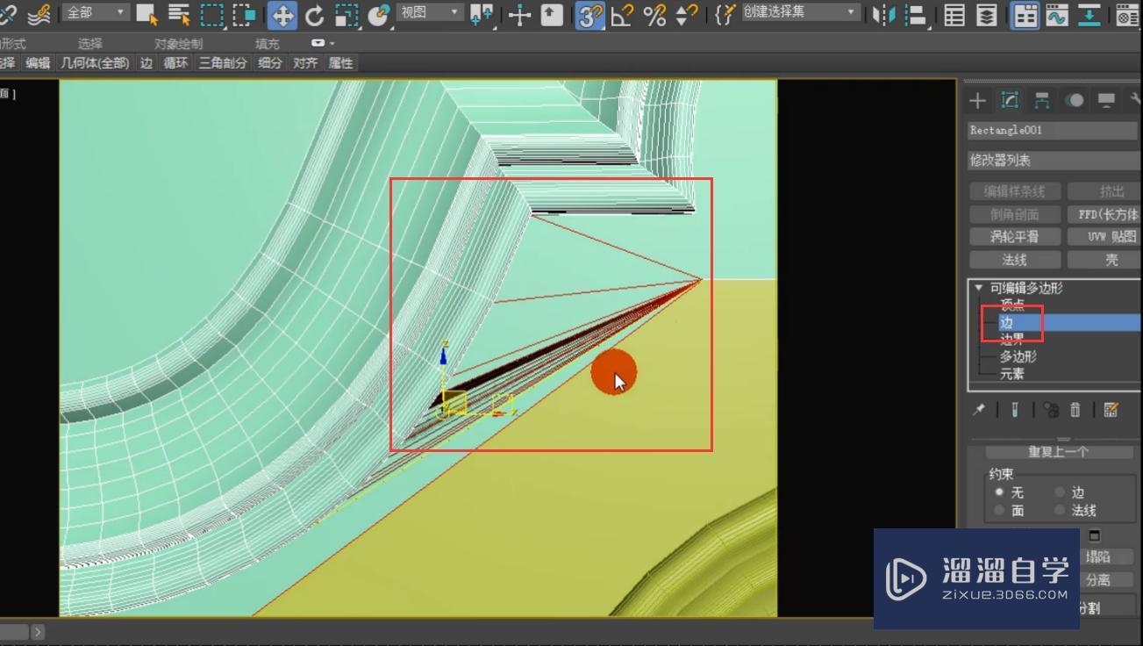Open the 对齐 ribbon panel
1143x646 pixels.
[x=305, y=63]
